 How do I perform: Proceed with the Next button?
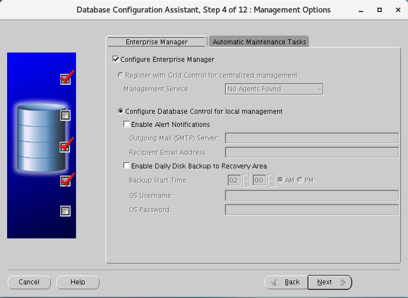point(330,282)
